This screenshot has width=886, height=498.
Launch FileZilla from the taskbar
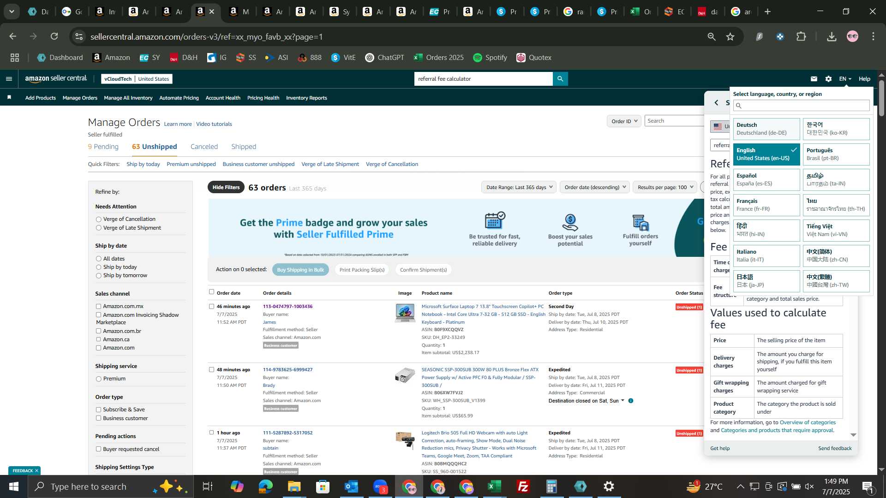tap(523, 486)
